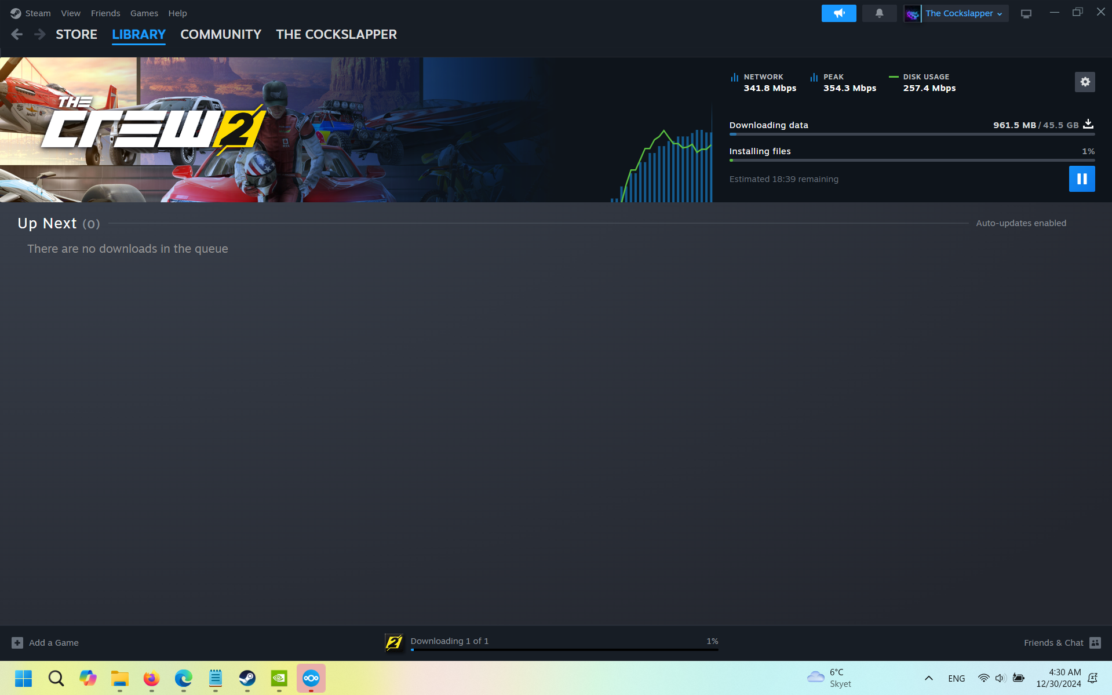1112x695 pixels.
Task: Click the DISK USAGE 257.4 Mbps stat
Action: point(923,83)
